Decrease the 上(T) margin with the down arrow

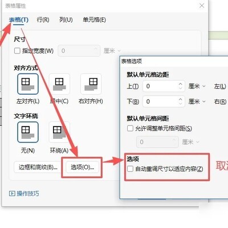pyautogui.click(x=181, y=89)
